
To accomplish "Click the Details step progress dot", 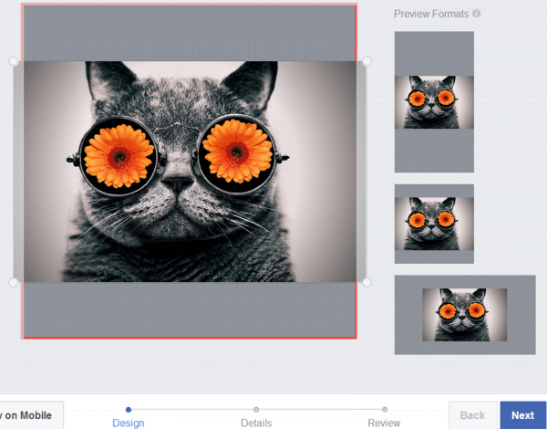I will tap(256, 409).
